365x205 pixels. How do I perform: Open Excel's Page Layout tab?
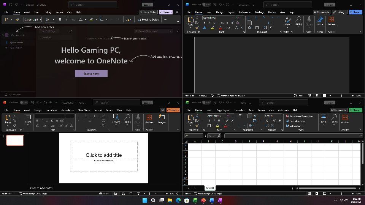[223, 110]
